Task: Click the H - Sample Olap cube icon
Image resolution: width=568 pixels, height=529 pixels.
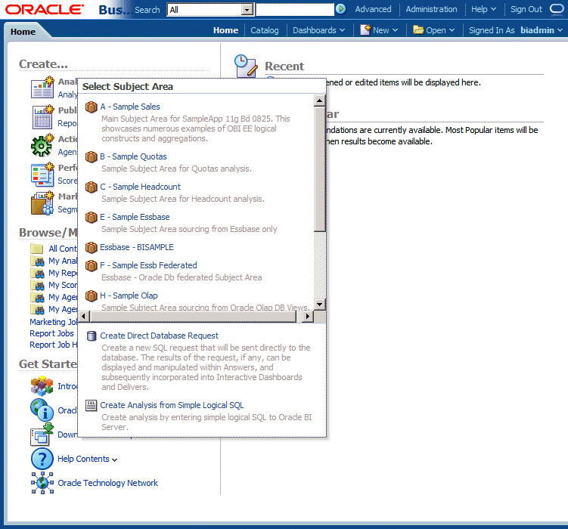Action: [x=92, y=296]
